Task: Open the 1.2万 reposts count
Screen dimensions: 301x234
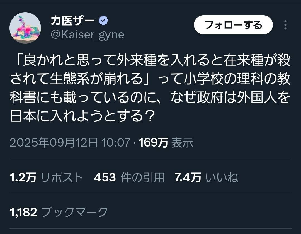Action: point(23,177)
